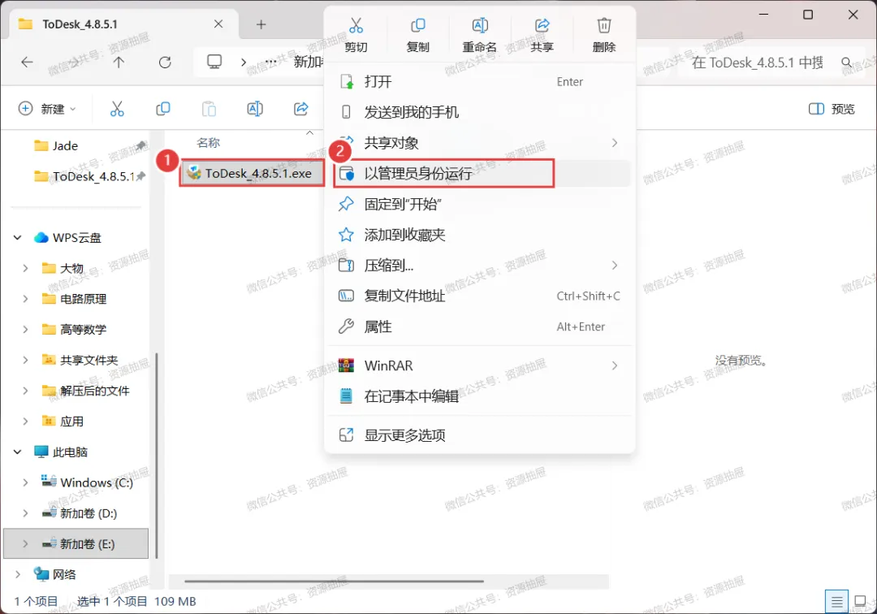Expand 新加卷 (E:) drive node
The image size is (877, 614).
click(x=25, y=543)
